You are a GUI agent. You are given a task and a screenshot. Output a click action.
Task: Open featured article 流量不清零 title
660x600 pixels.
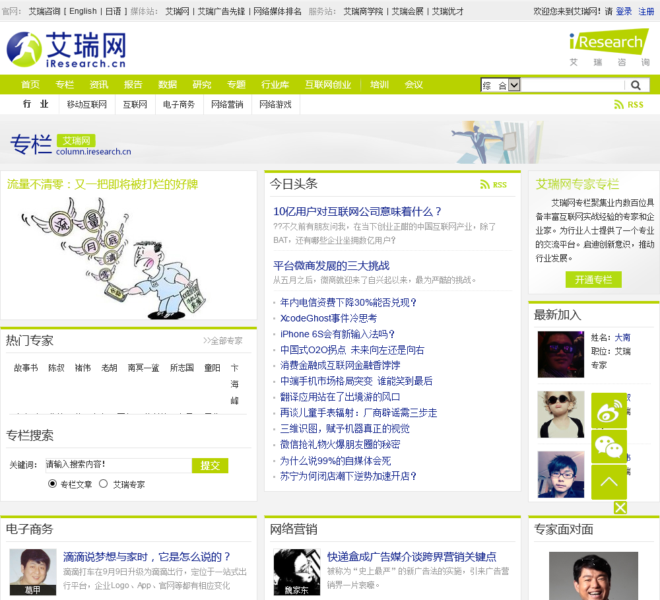coord(103,184)
